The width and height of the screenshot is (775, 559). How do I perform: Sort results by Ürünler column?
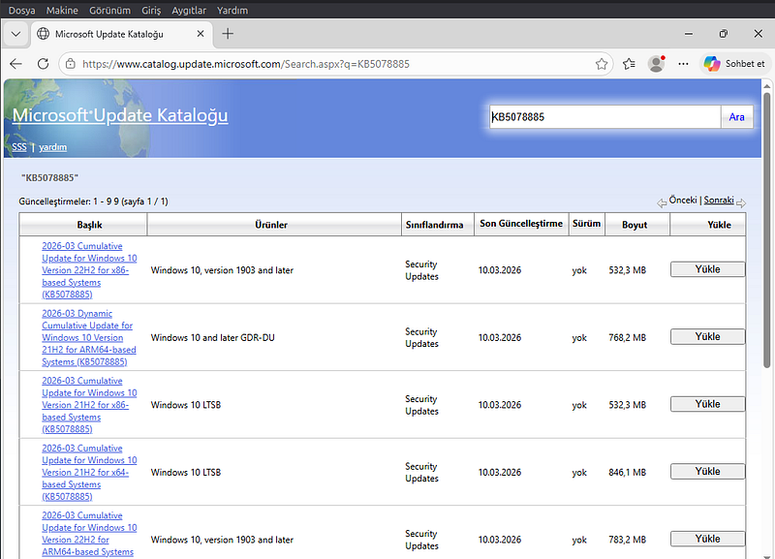271,225
